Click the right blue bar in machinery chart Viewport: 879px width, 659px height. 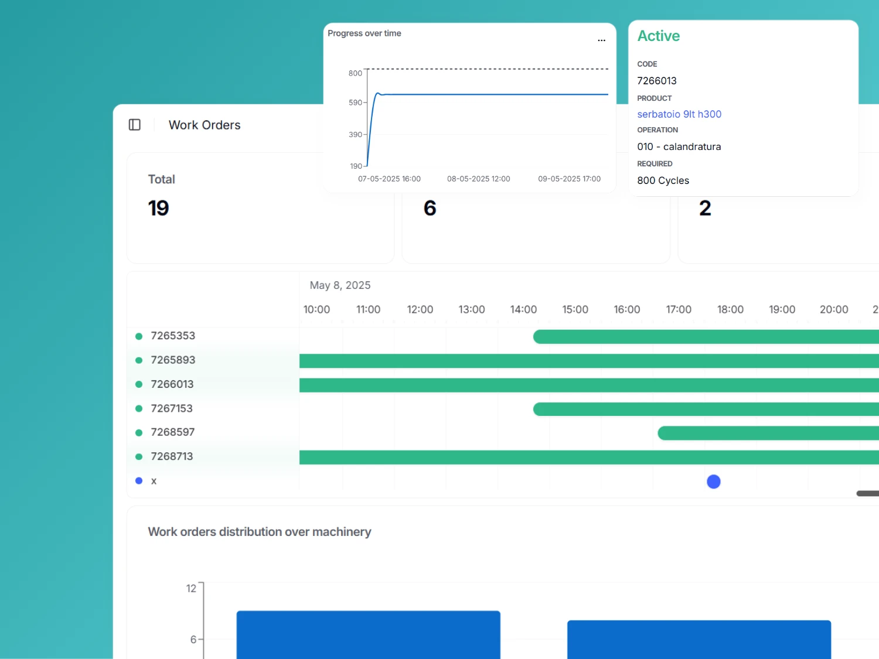click(699, 640)
